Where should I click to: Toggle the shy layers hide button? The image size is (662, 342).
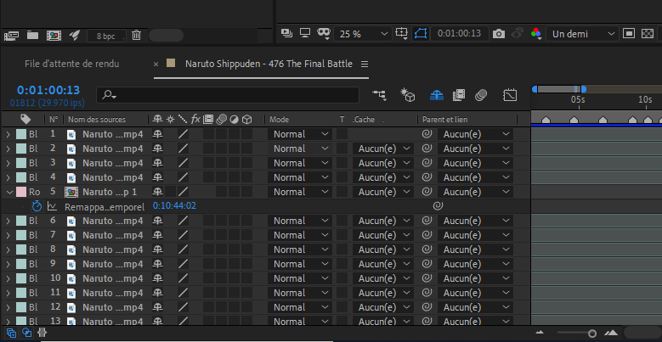click(x=436, y=95)
